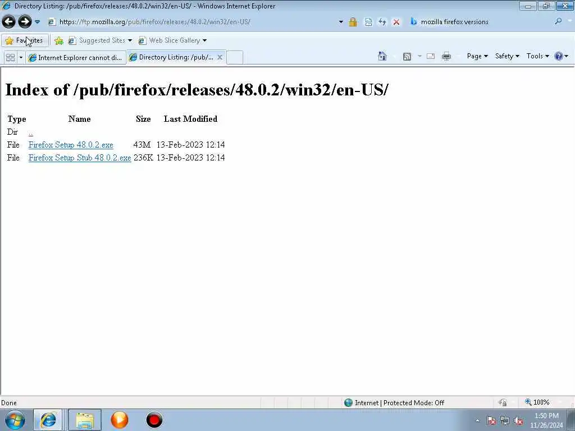The image size is (575, 431).
Task: Open Web Slice Gallery dropdown
Action: click(172, 40)
